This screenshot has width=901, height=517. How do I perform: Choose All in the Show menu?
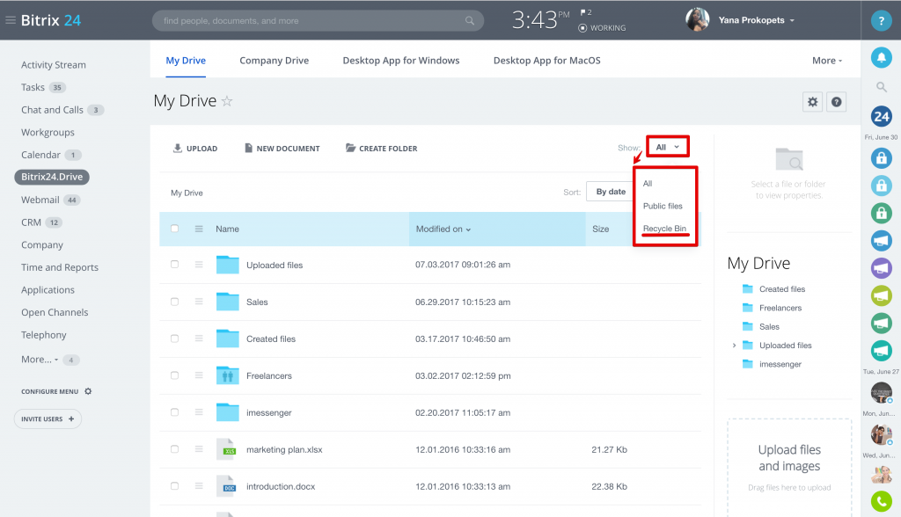648,183
